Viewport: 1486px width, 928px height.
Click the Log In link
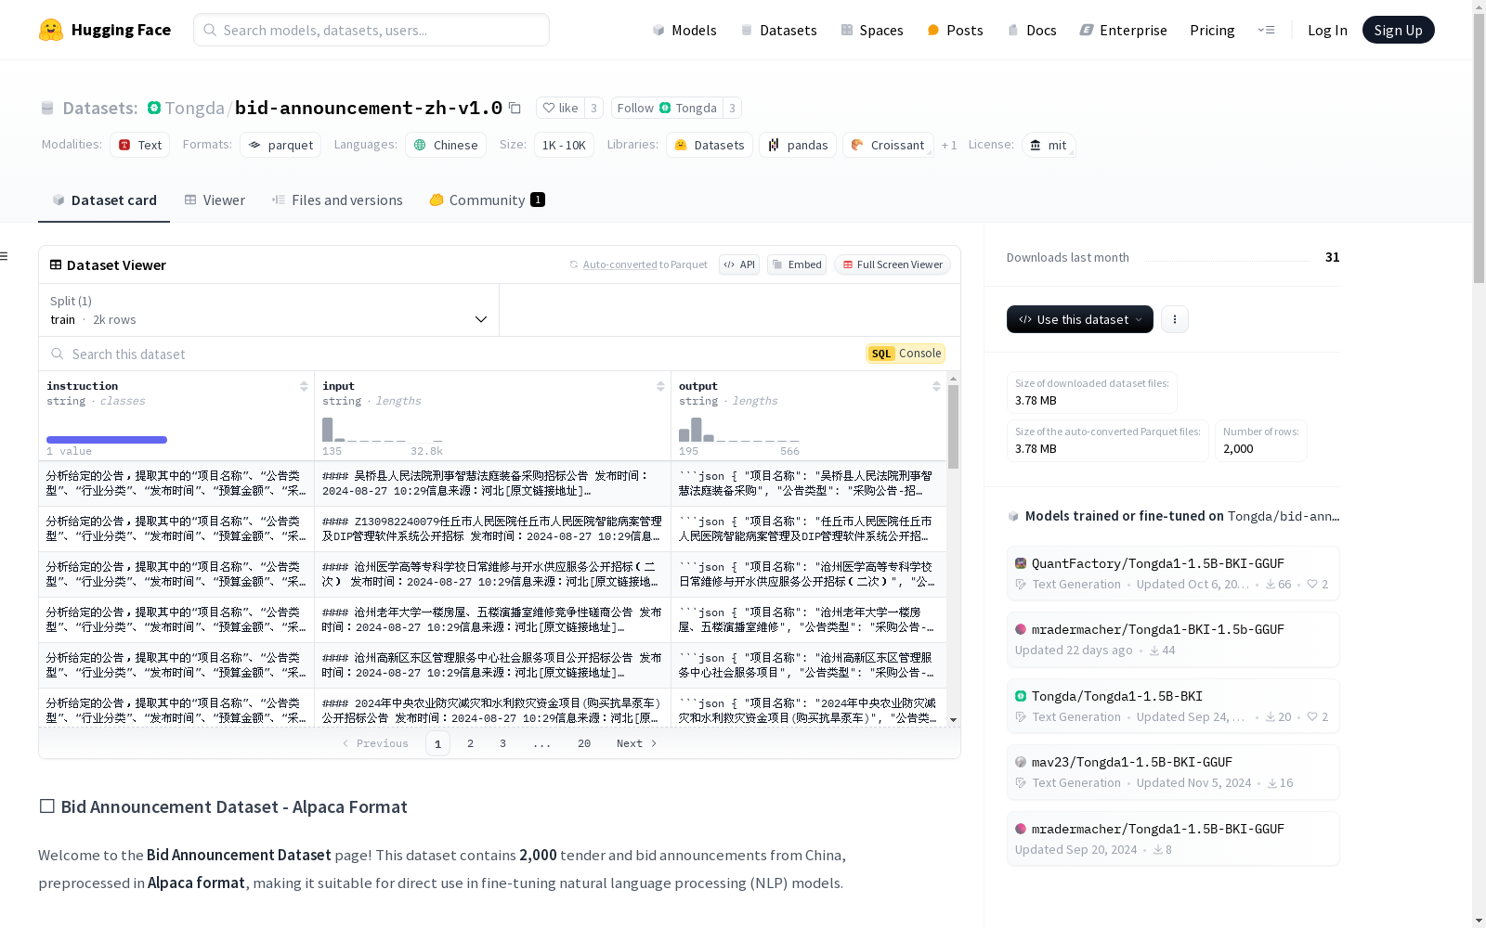(1327, 30)
